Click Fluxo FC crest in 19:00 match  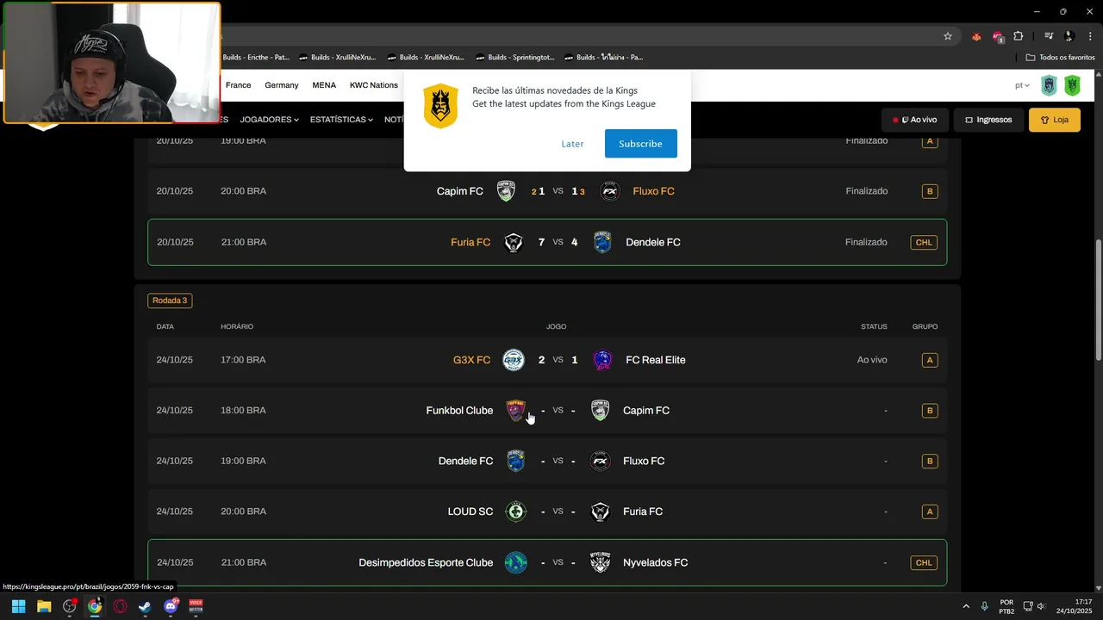click(600, 461)
